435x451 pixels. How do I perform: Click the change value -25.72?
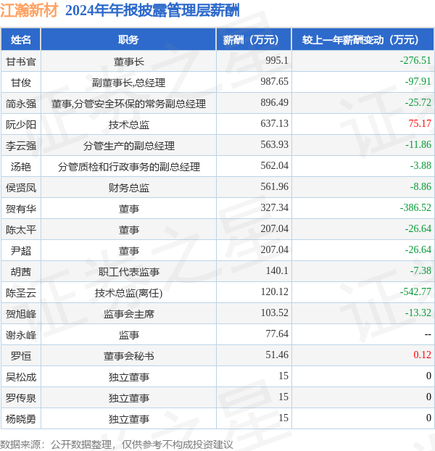(x=418, y=102)
